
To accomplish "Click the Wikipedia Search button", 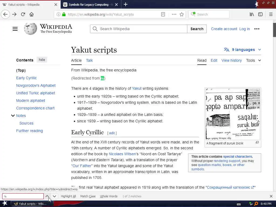I will (x=197, y=29).
